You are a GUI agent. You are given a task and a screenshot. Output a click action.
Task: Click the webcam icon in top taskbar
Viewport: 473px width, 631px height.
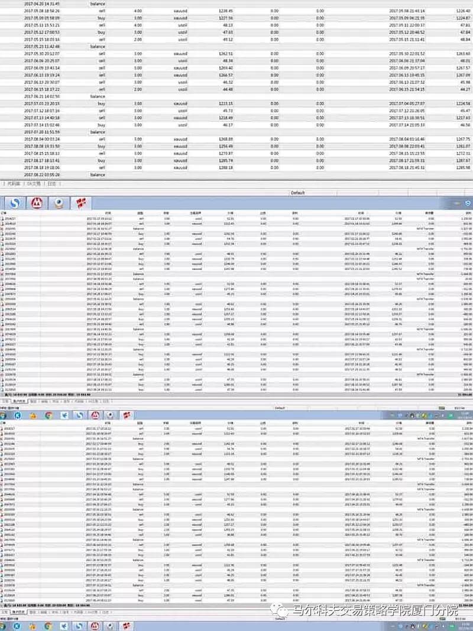tap(58, 203)
